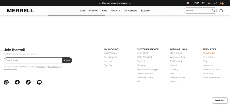Open Moab 3 link
This screenshot has height=105, width=230.
[x=173, y=81]
